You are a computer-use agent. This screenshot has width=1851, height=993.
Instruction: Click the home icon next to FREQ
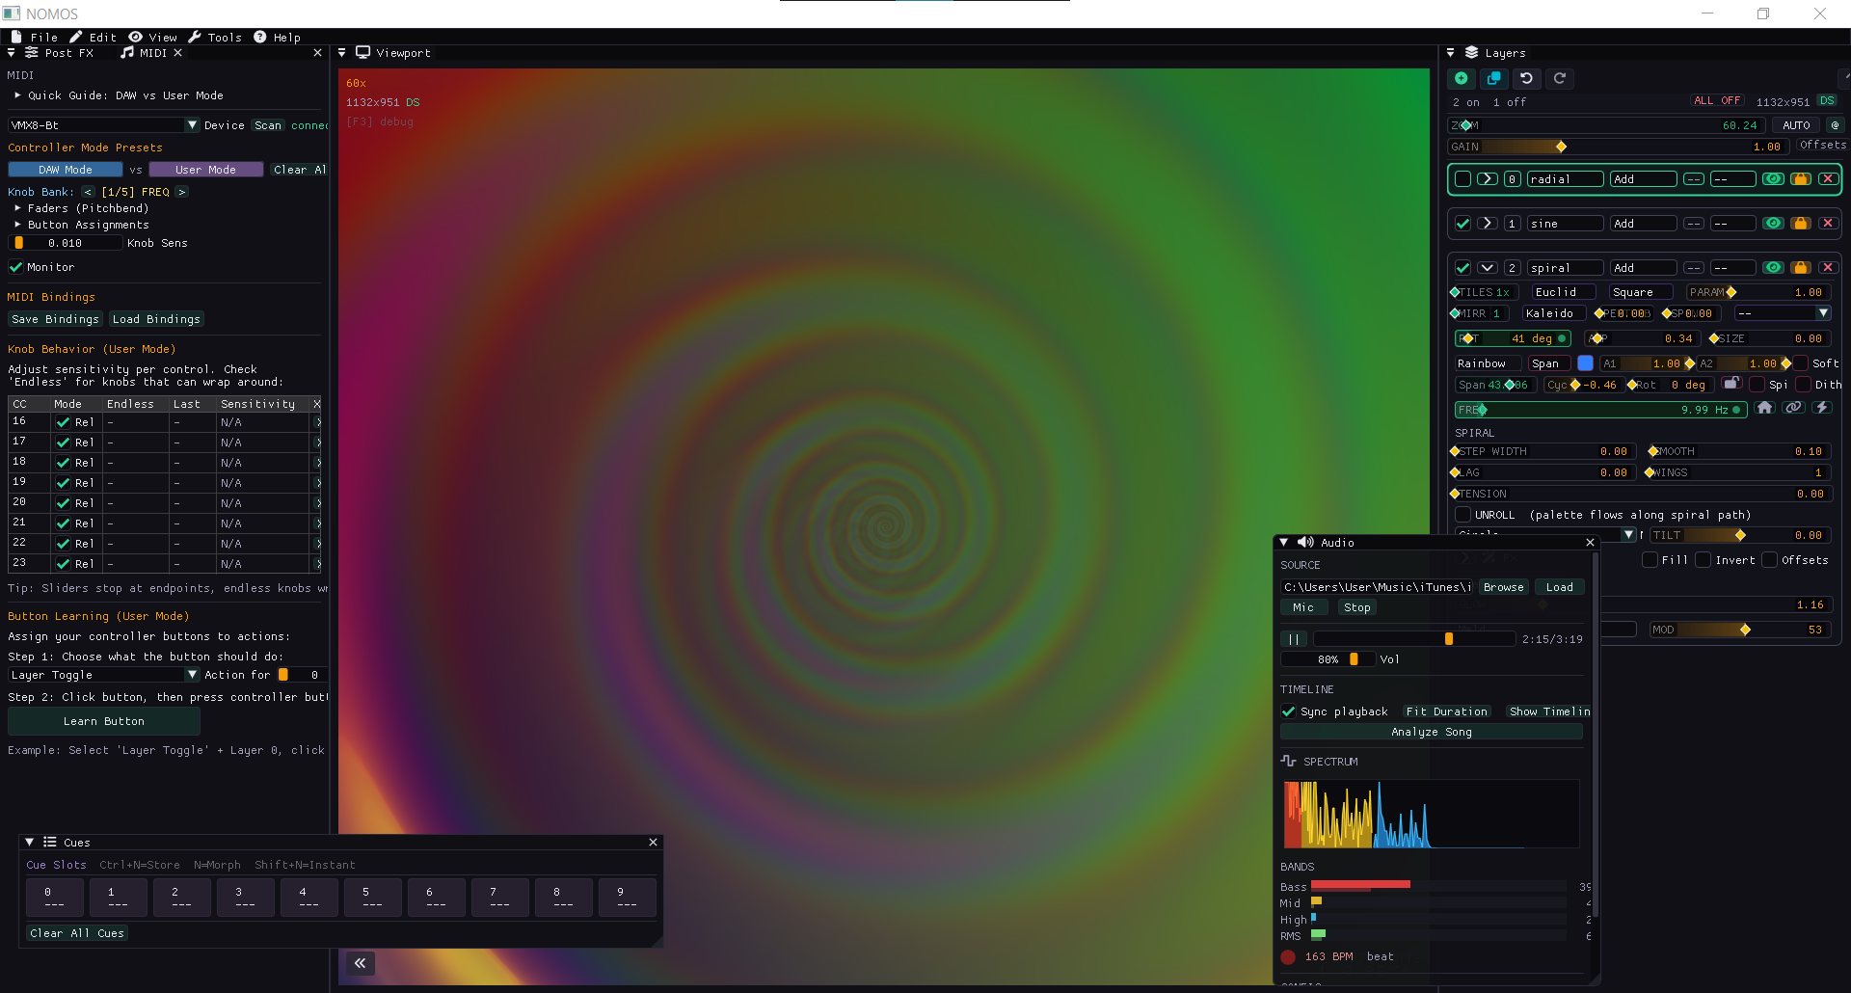1766,407
